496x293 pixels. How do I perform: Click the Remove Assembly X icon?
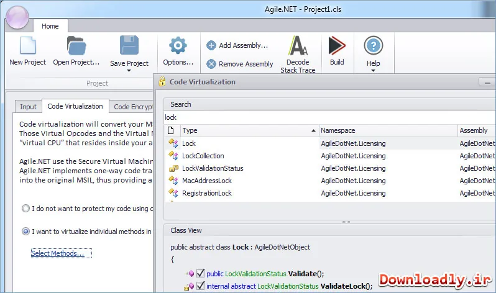(211, 64)
